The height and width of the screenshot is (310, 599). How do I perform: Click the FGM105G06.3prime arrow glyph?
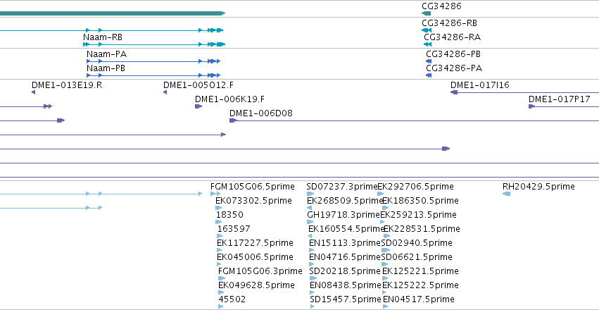pos(222,278)
